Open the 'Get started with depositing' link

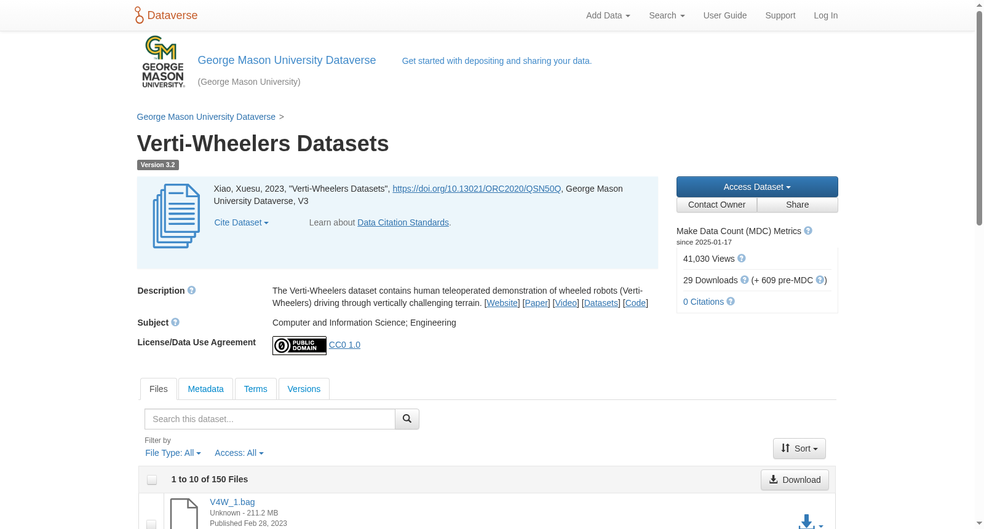click(497, 61)
